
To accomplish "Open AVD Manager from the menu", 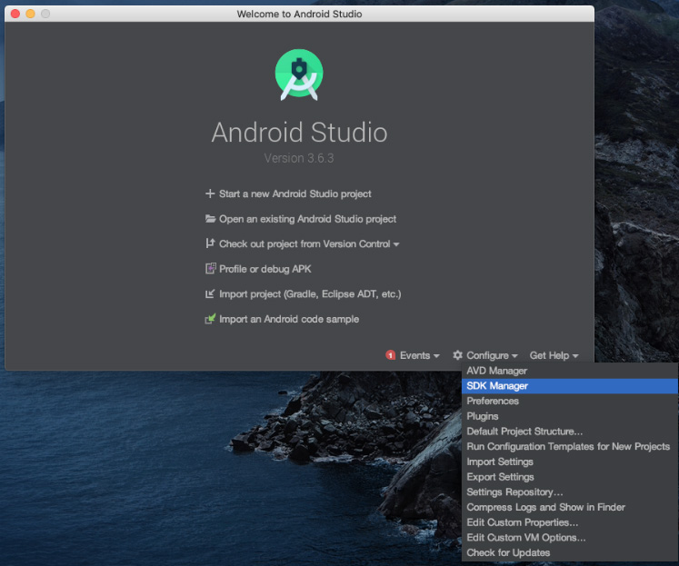I will (x=496, y=371).
